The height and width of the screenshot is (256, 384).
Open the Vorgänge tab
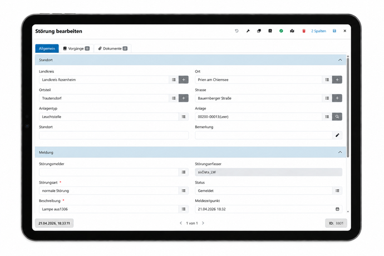click(x=76, y=48)
